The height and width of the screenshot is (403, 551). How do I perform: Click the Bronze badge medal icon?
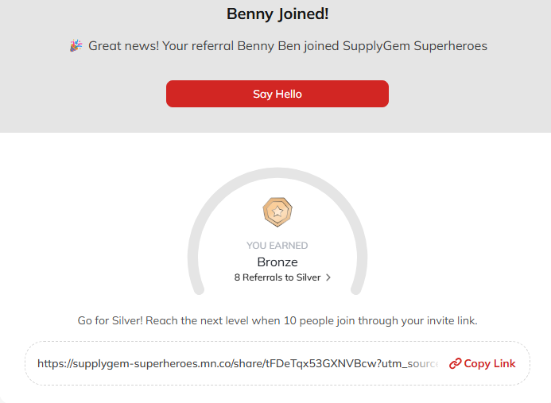point(277,212)
